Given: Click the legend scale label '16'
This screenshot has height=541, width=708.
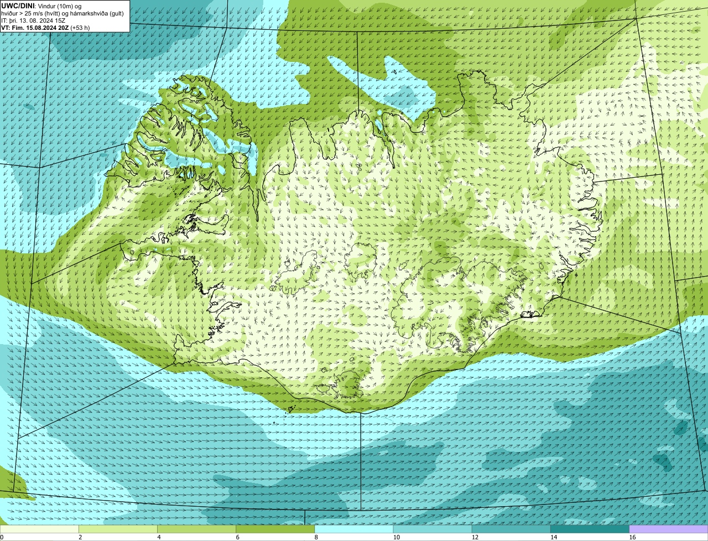Looking at the screenshot, I should click(x=632, y=537).
